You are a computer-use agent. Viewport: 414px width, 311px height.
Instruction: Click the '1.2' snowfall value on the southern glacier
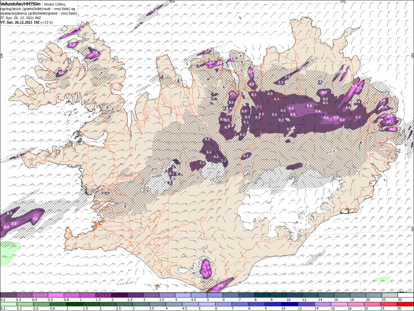pos(206,273)
